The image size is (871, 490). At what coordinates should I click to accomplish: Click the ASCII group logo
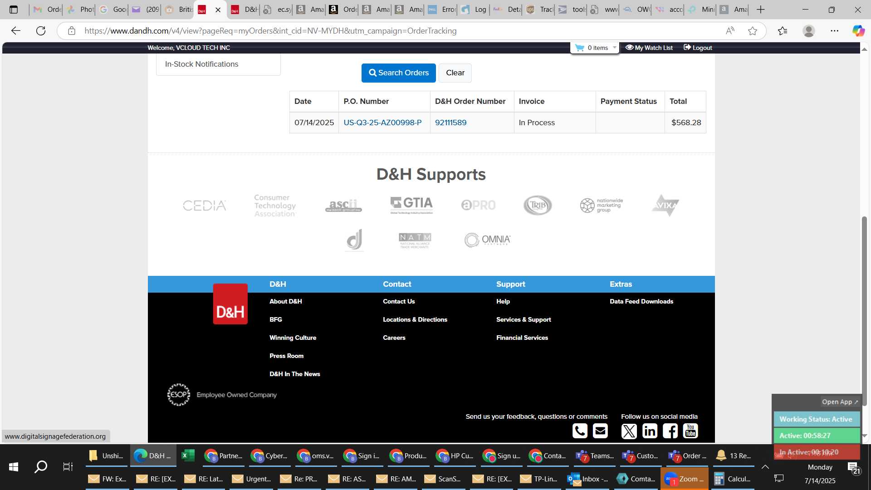coord(343,206)
